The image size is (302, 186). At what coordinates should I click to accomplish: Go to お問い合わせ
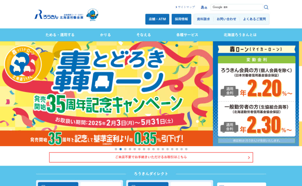pyautogui.click(x=226, y=19)
